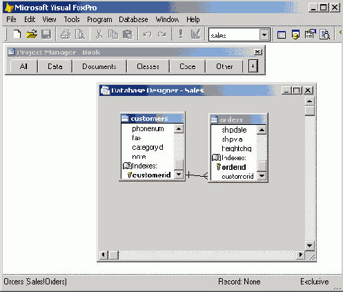Click the Undo arrow icon
Image resolution: width=343 pixels, height=292 pixels.
point(148,35)
